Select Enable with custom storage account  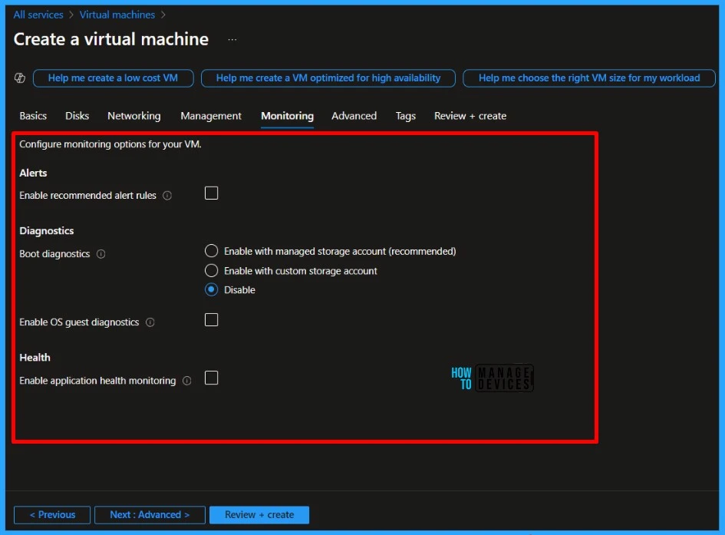[x=211, y=270]
